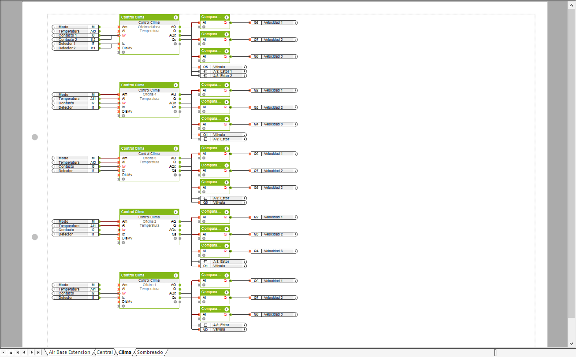Click the upper gray circle marker in left margin

[x=35, y=137]
